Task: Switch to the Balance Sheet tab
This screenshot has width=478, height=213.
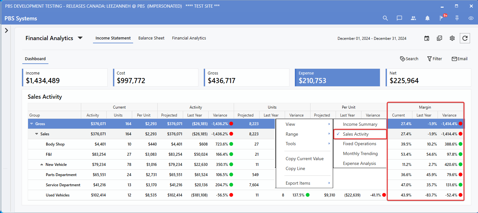Action: coord(151,38)
